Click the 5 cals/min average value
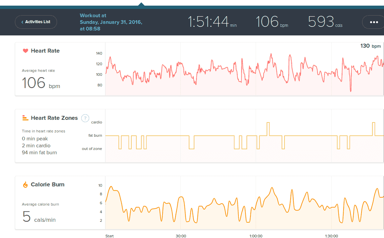This screenshot has width=384, height=238. tap(39, 217)
